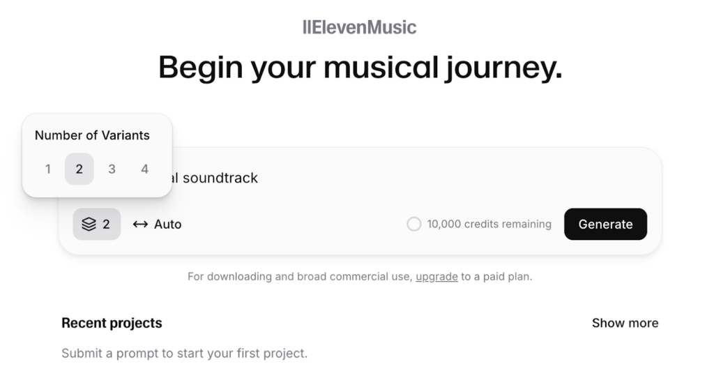Click the Recent projects heading
This screenshot has width=714, height=378.
pyautogui.click(x=112, y=323)
